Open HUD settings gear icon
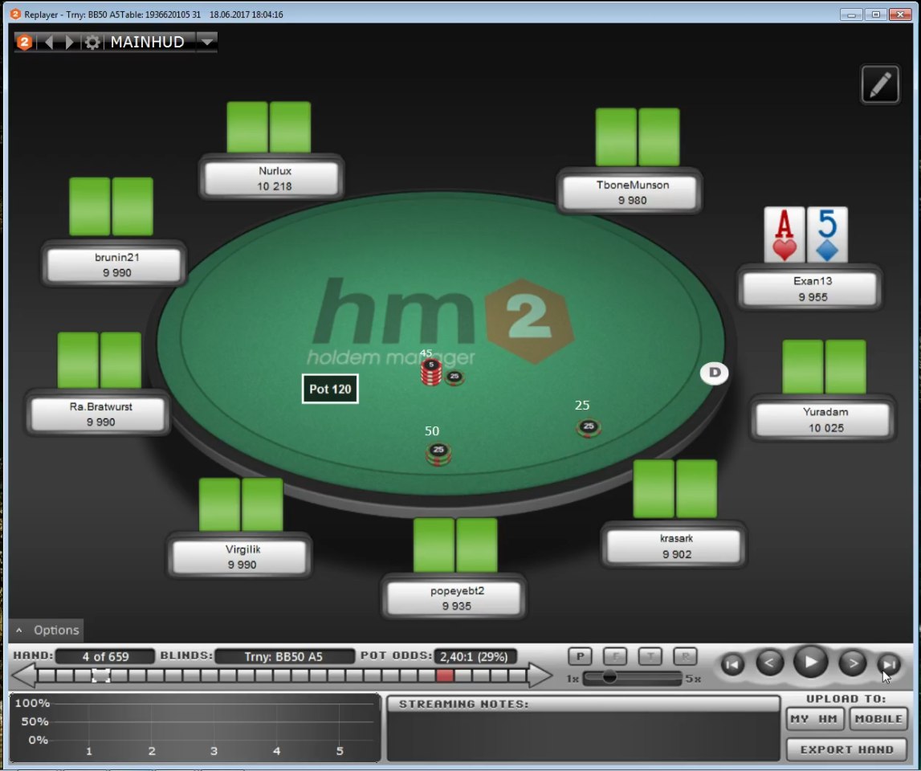This screenshot has height=771, width=921. click(x=92, y=42)
